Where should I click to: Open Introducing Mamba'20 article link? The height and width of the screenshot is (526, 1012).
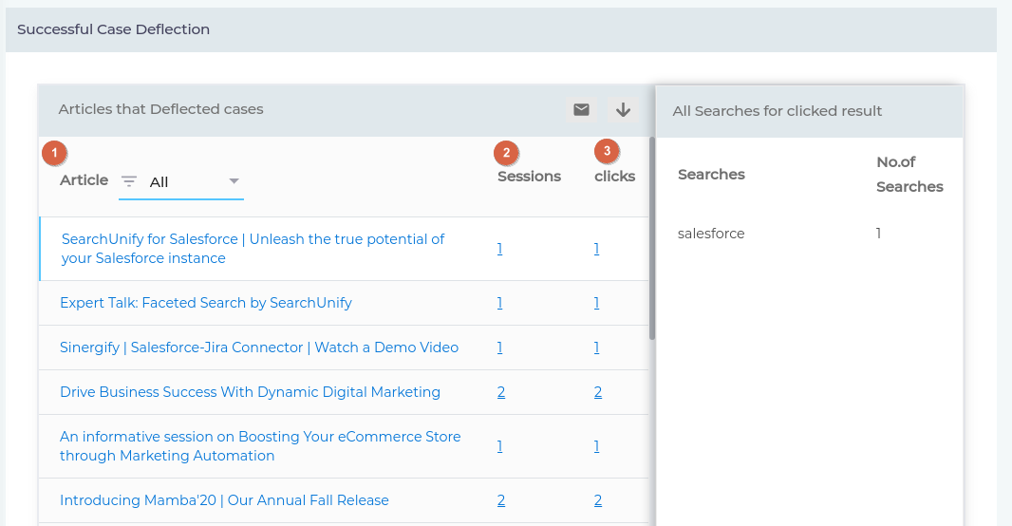click(x=224, y=500)
